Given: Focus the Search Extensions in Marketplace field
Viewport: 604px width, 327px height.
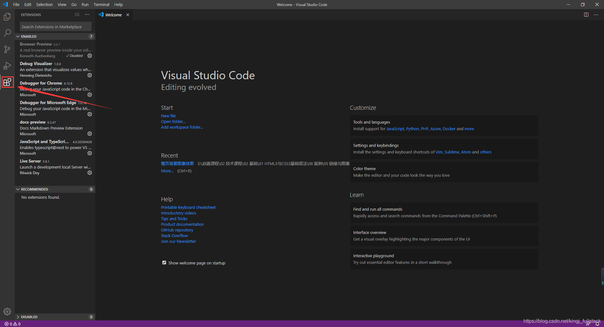Looking at the screenshot, I should pyautogui.click(x=56, y=27).
